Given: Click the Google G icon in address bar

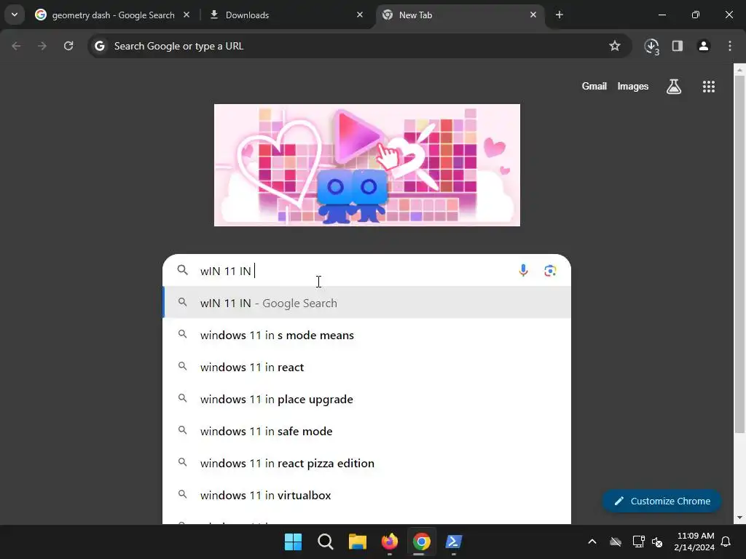Looking at the screenshot, I should point(99,46).
